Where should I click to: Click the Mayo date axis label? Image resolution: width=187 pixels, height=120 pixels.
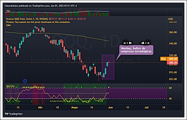pos(75,107)
